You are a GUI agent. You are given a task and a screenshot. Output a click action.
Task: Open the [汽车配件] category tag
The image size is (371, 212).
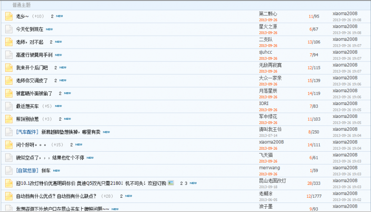(x=27, y=132)
